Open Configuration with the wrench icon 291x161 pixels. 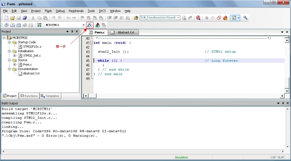pos(245,18)
